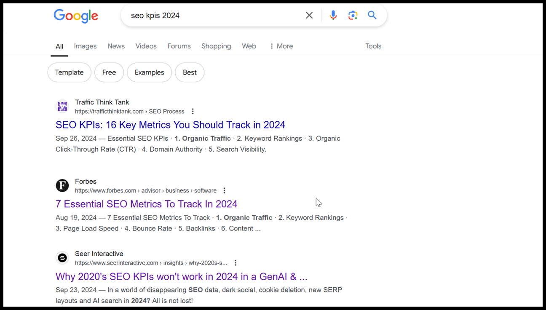Open options for Traffic Think Tank result
Viewport: 546px width, 310px height.
pyautogui.click(x=193, y=112)
